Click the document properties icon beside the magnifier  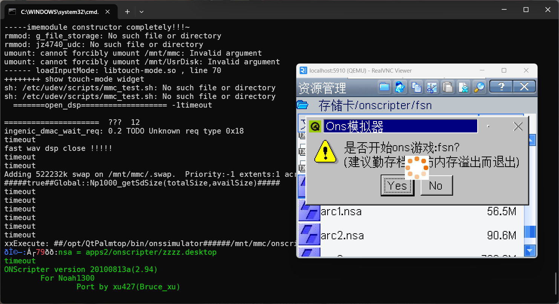pos(464,87)
